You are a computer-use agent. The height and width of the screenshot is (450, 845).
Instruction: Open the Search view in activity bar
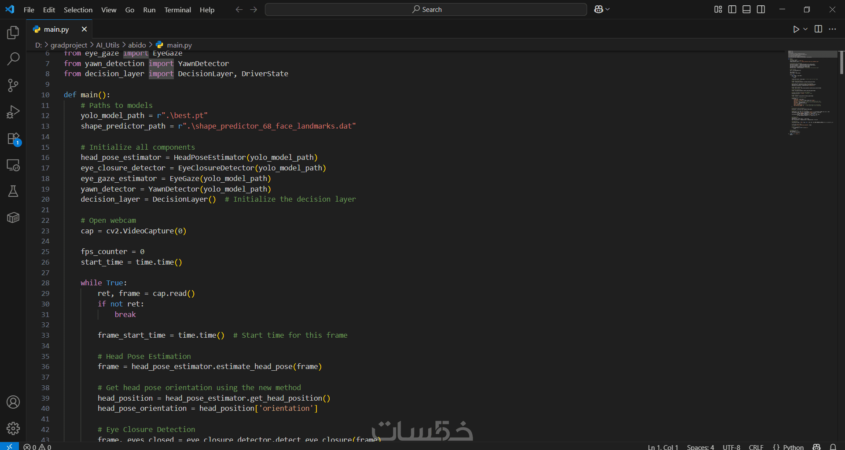tap(13, 59)
